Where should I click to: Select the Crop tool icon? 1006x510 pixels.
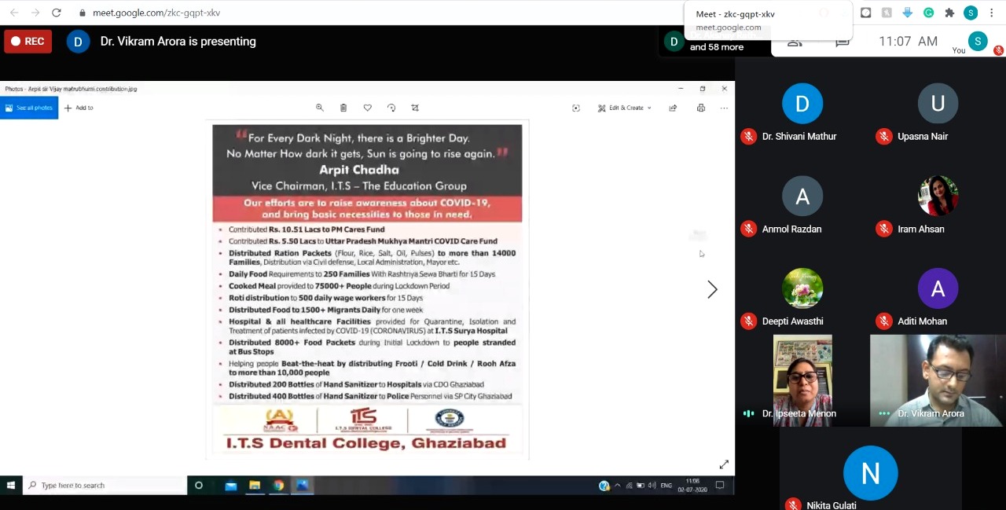coord(415,108)
